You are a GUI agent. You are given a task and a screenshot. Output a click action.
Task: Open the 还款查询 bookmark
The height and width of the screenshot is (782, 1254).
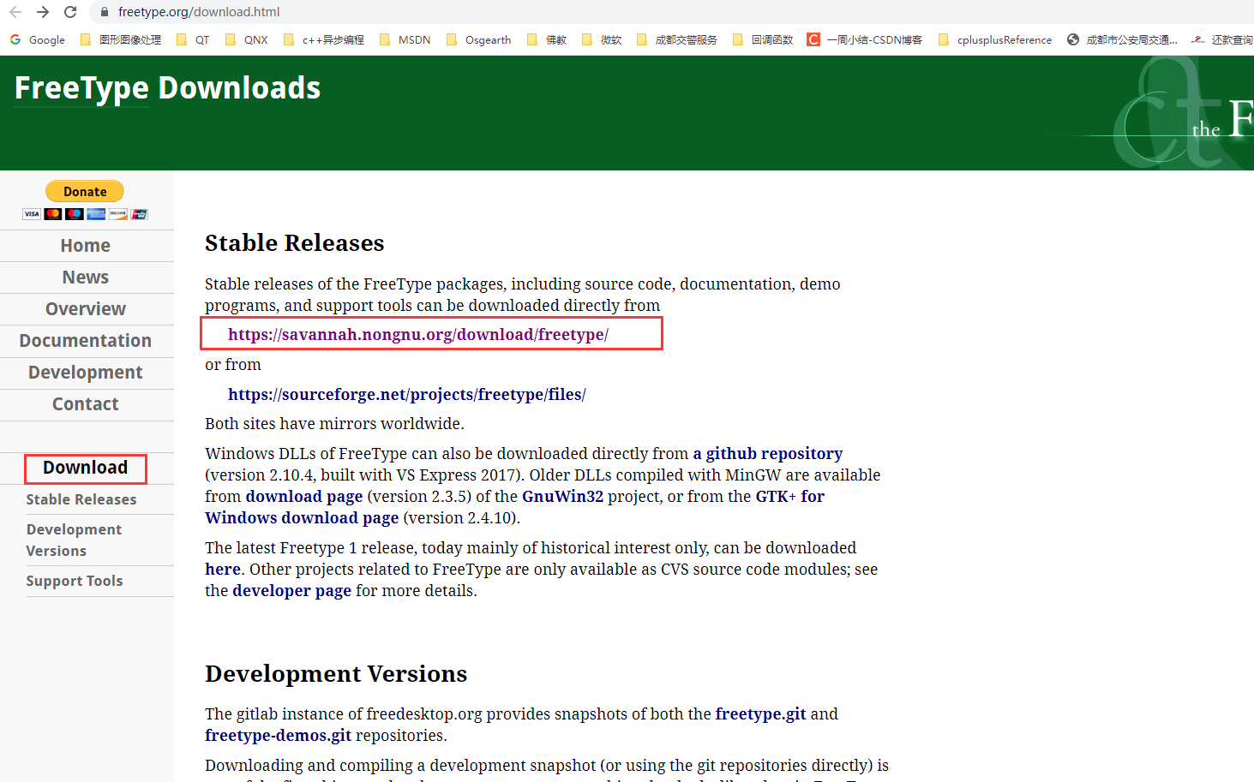[x=1222, y=39]
